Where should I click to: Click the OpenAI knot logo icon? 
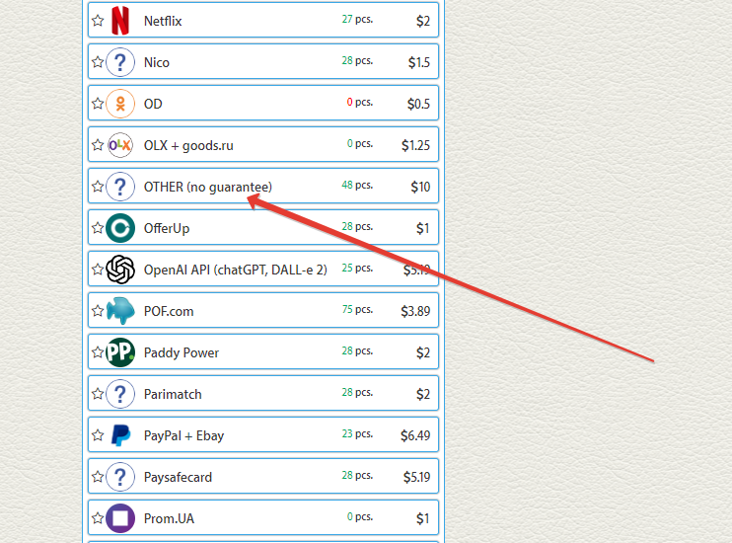click(x=120, y=270)
